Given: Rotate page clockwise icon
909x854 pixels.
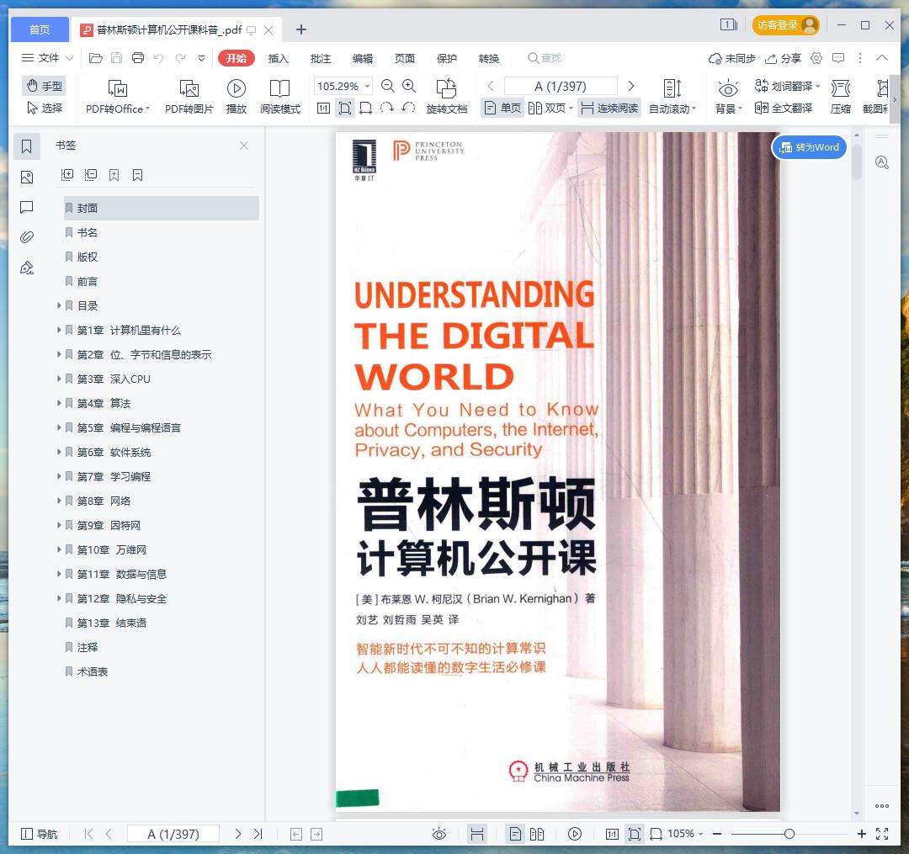Looking at the screenshot, I should [x=386, y=108].
